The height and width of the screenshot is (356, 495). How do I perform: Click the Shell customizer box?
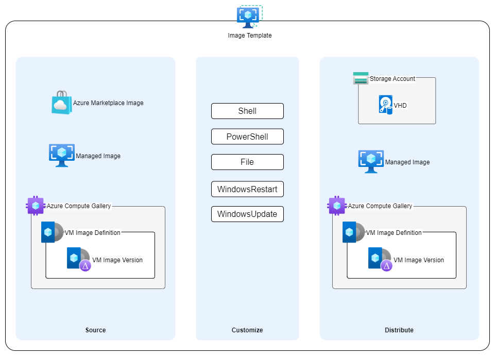pos(247,111)
